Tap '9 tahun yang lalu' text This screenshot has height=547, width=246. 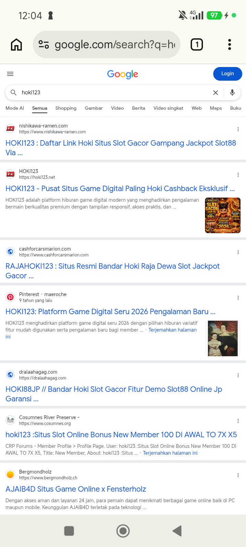click(x=36, y=301)
